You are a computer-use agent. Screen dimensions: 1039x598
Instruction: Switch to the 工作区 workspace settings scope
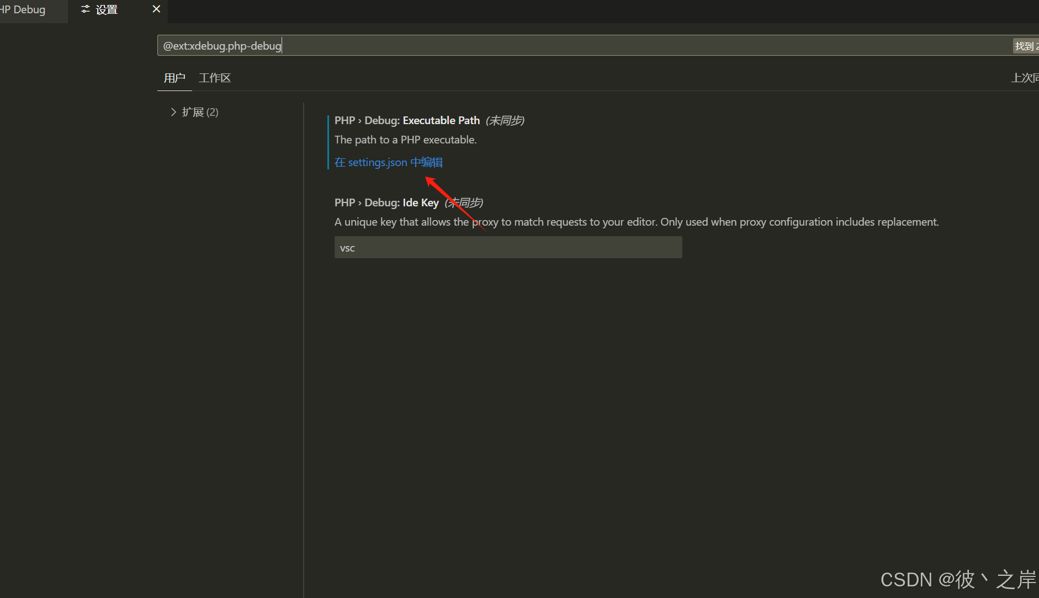215,77
